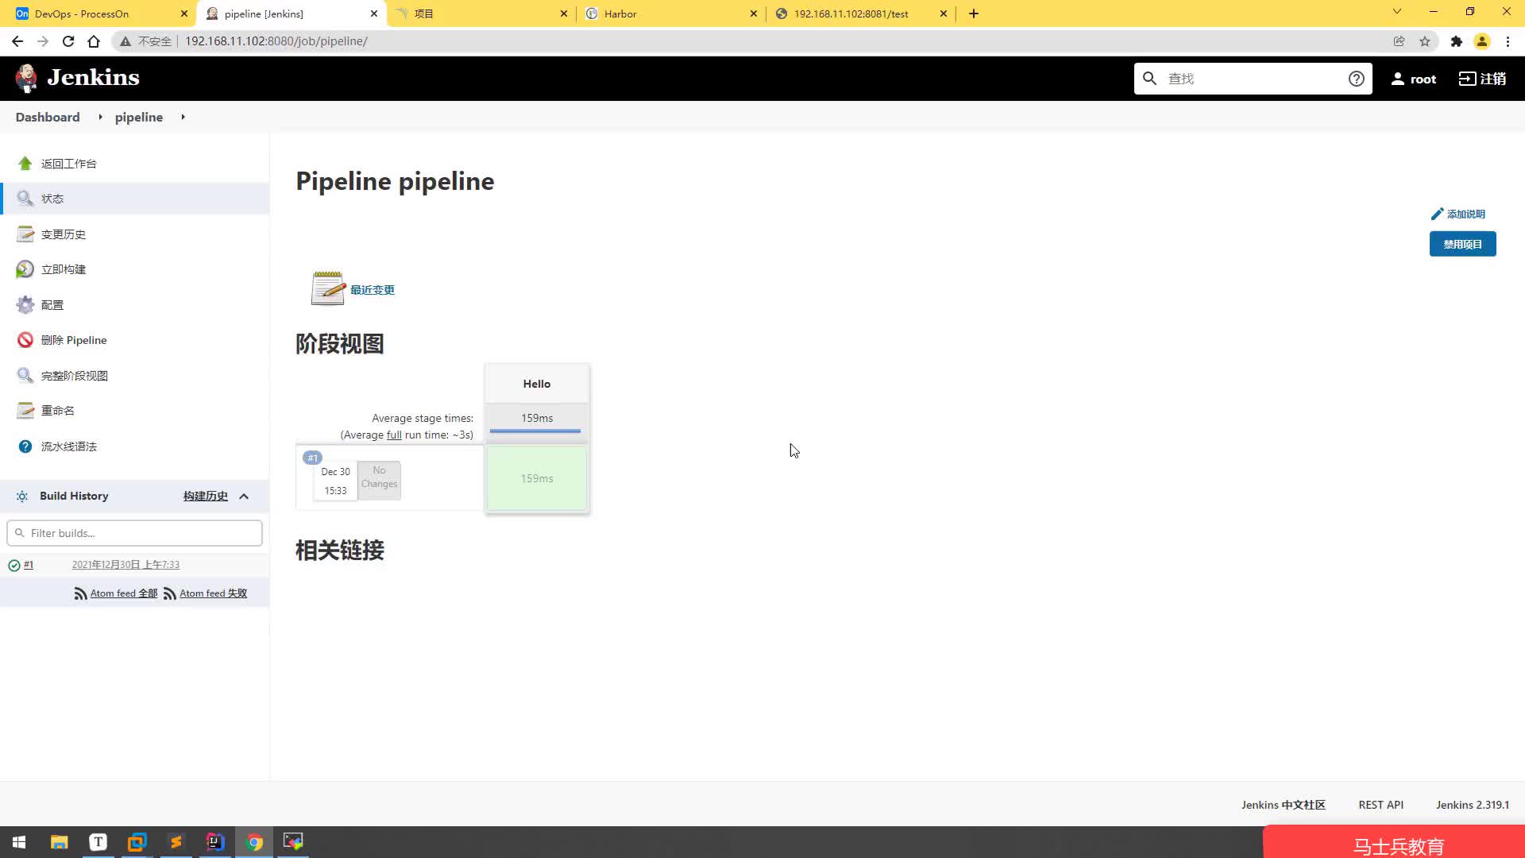Open the 流水线语法 help icon
1525x858 pixels.
(25, 446)
